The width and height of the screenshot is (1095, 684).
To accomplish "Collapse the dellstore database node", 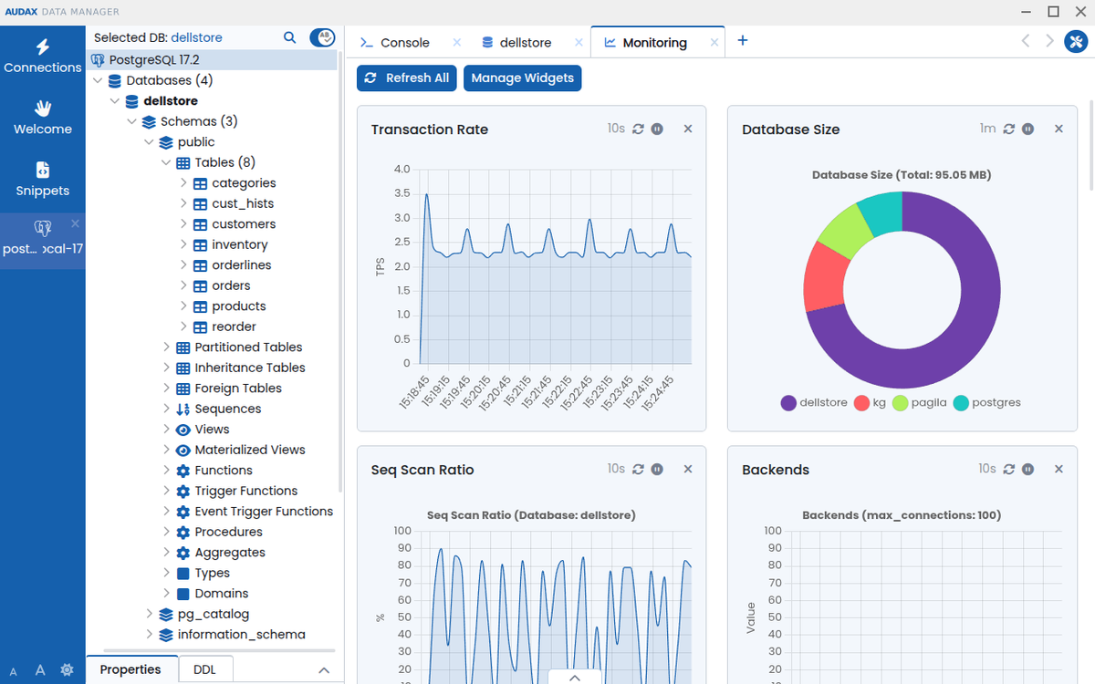I will (x=115, y=101).
